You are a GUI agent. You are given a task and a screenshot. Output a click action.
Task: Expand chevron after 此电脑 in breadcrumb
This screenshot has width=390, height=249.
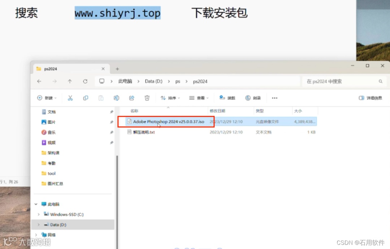click(139, 81)
